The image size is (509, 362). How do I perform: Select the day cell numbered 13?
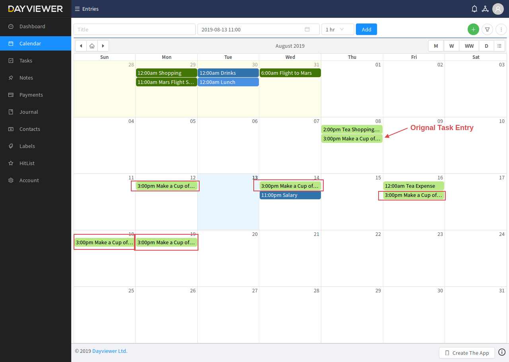coord(228,202)
